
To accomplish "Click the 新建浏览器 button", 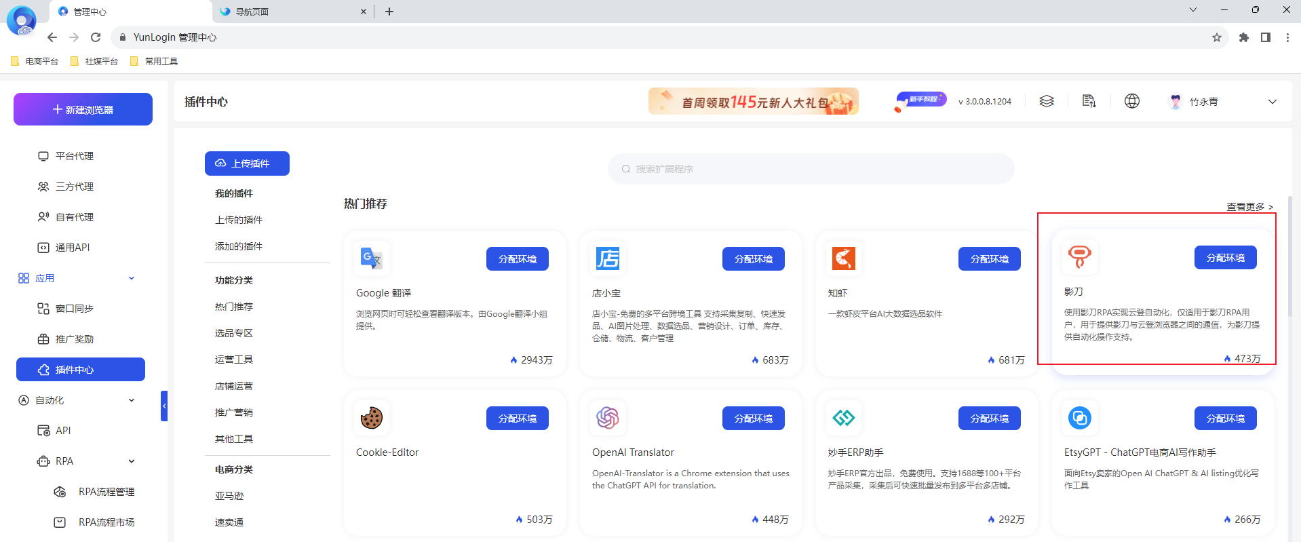I will 83,109.
